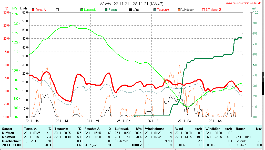Click the 22.11. 00:40 dew point time
The height and width of the screenshot is (150, 265).
coord(63,137)
